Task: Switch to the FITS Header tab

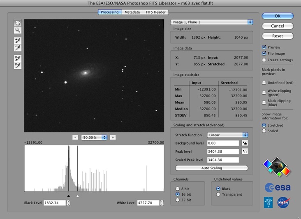Action: (155, 12)
